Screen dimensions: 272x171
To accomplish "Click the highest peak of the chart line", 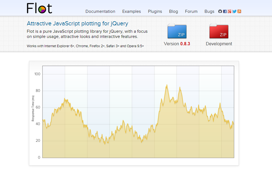I will point(167,85).
